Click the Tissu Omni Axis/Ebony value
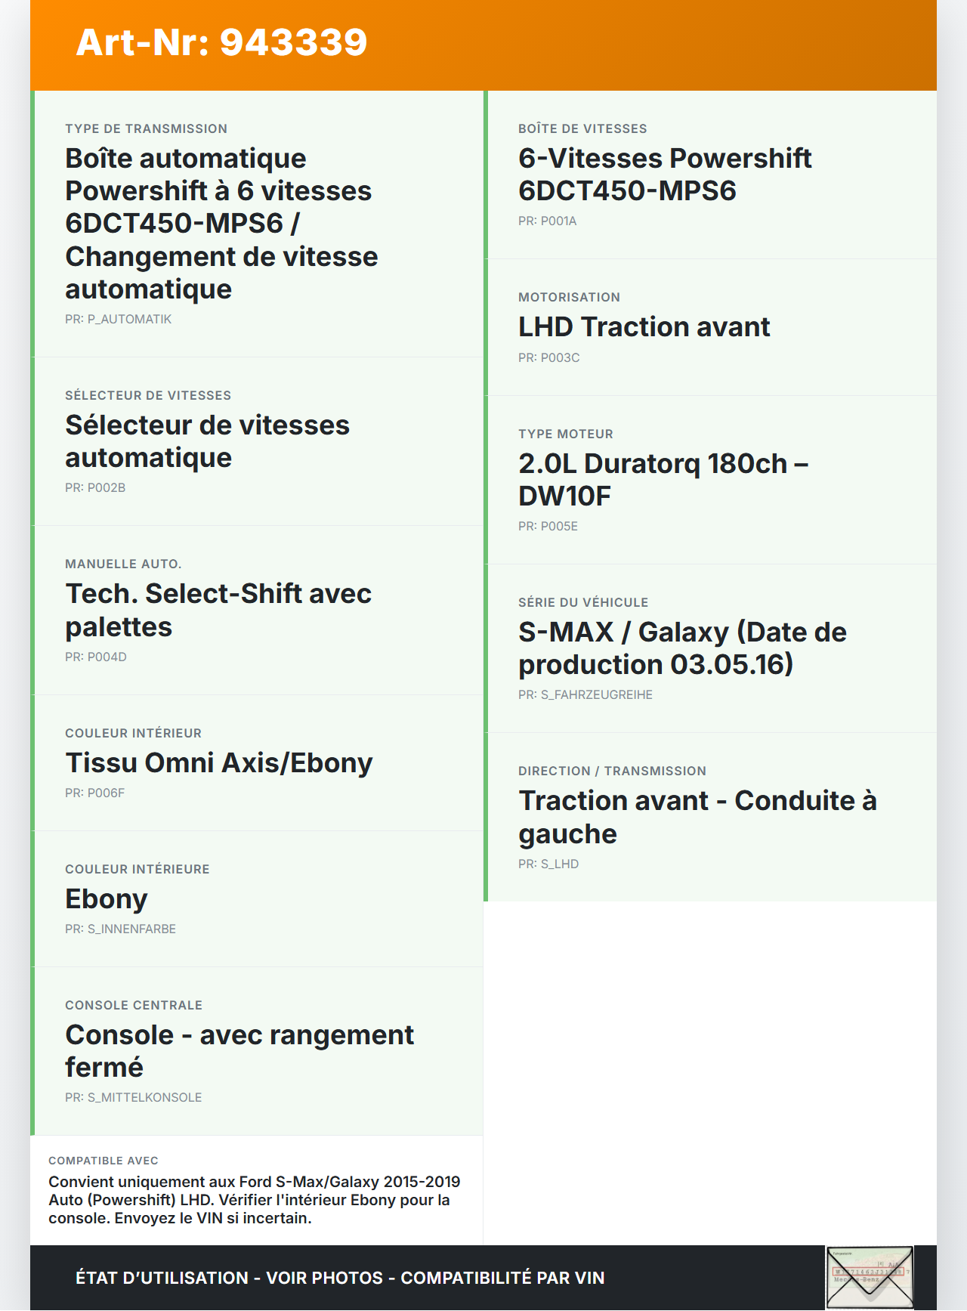This screenshot has height=1311, width=967. coord(219,763)
